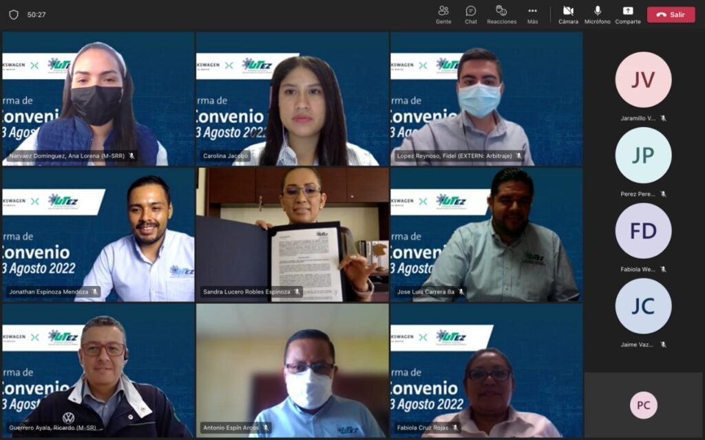
Task: Open the Chat panel
Action: click(471, 14)
